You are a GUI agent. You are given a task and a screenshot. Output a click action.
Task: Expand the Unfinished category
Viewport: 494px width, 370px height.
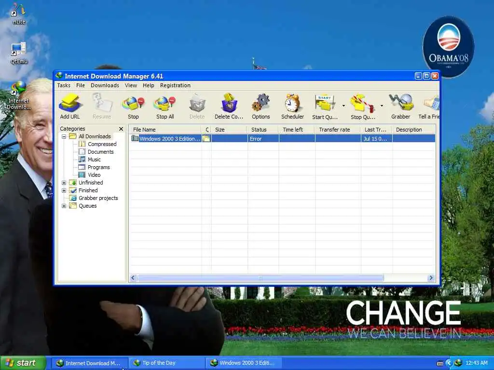64,183
